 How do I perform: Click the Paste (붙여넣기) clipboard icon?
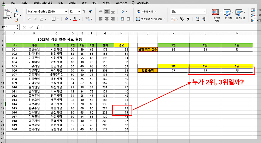7,12
